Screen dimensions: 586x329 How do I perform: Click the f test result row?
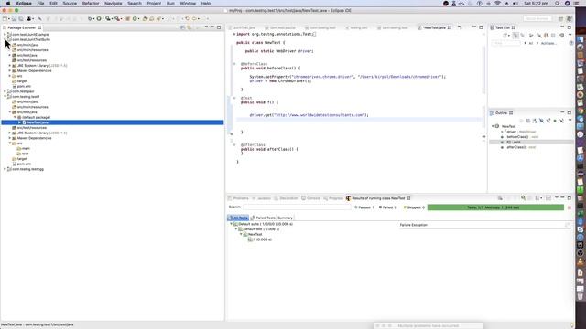click(x=260, y=239)
